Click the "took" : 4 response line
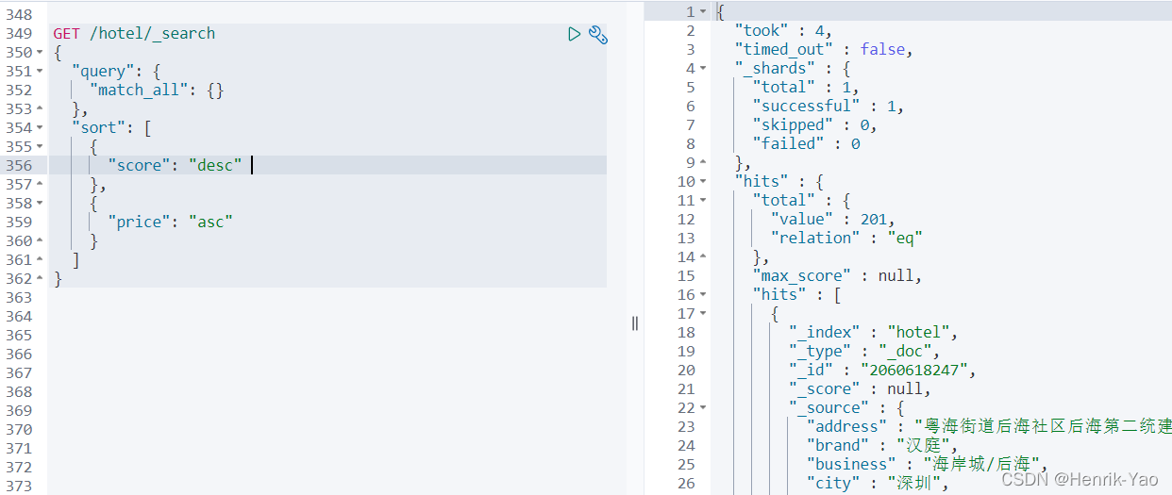This screenshot has width=1172, height=495. (x=783, y=30)
